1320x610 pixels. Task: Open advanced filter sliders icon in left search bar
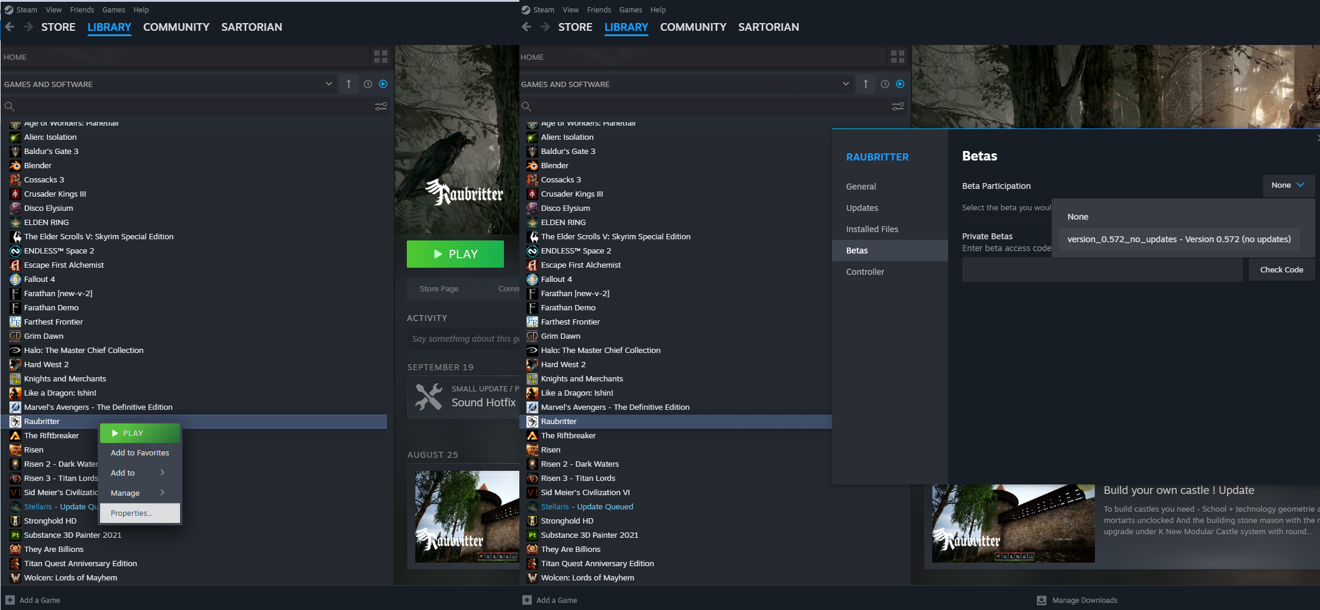pyautogui.click(x=381, y=107)
